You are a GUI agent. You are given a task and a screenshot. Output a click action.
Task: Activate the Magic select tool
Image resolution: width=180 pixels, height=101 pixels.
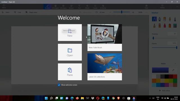point(31,12)
